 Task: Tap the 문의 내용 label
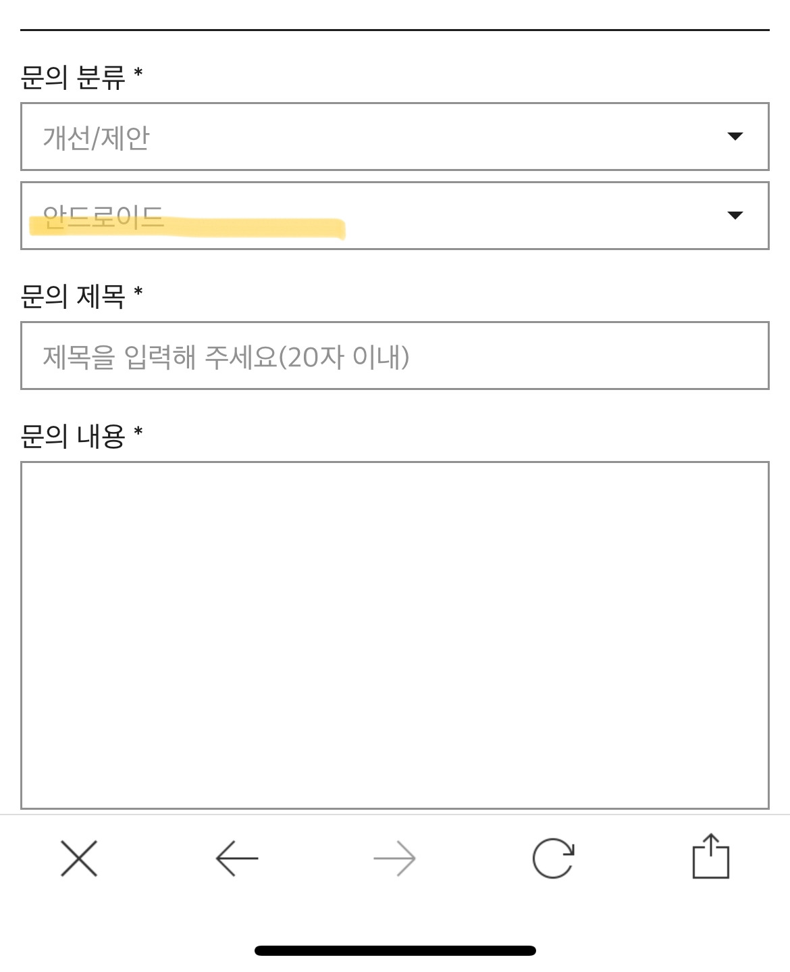point(73,436)
